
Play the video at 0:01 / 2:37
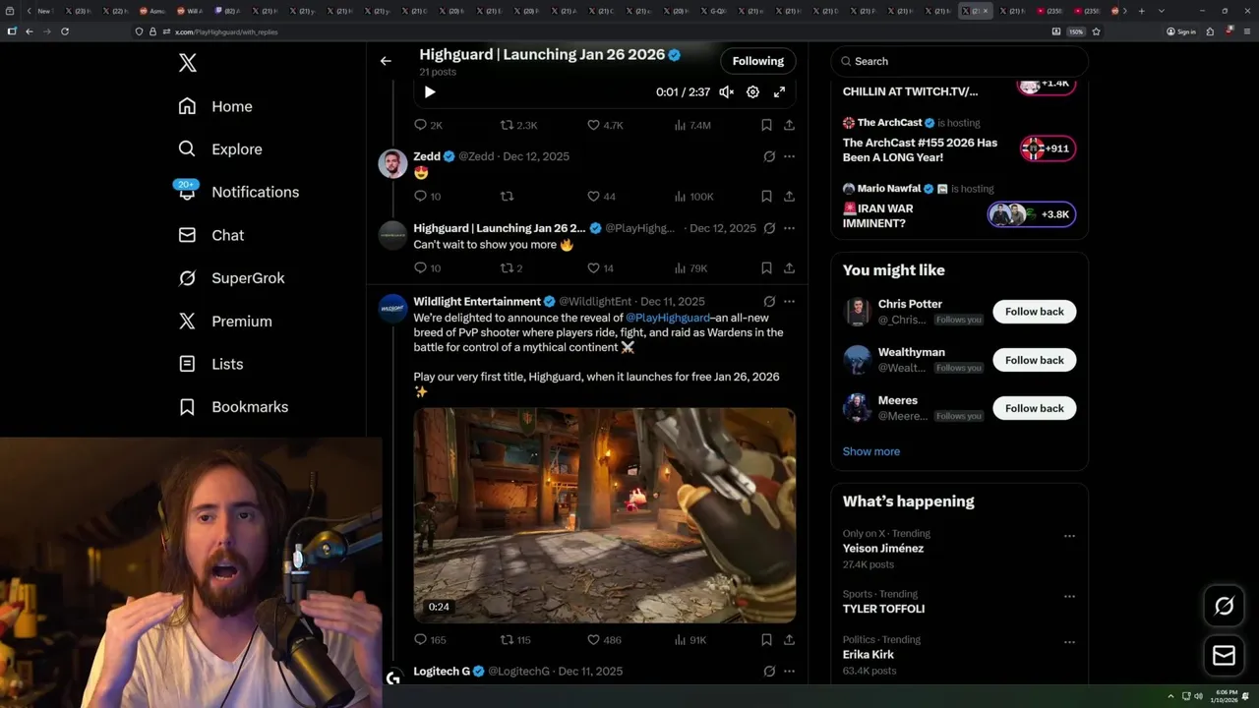pyautogui.click(x=430, y=91)
